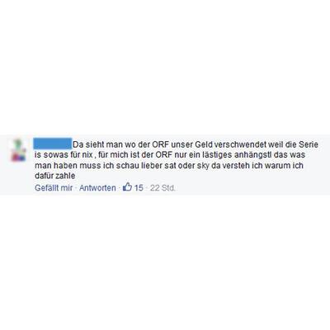Click the thumbs-up like icon
This screenshot has height=330, width=330.
point(127,187)
